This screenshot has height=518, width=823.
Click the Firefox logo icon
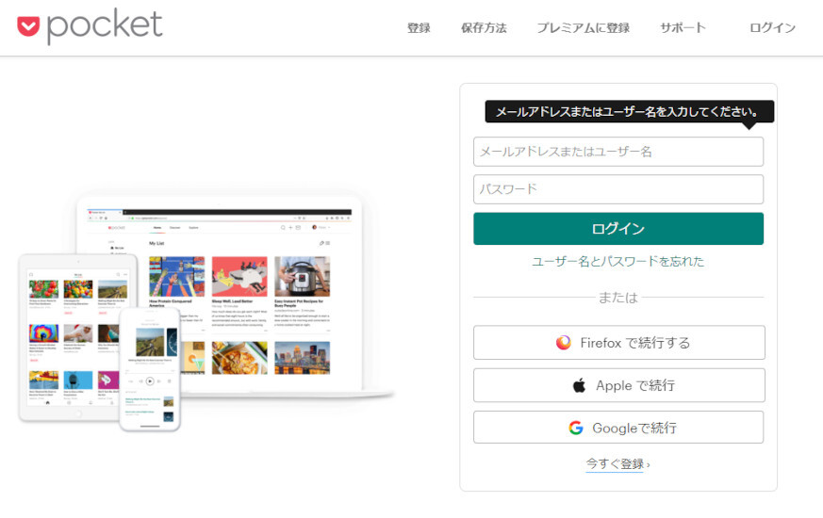pyautogui.click(x=563, y=343)
